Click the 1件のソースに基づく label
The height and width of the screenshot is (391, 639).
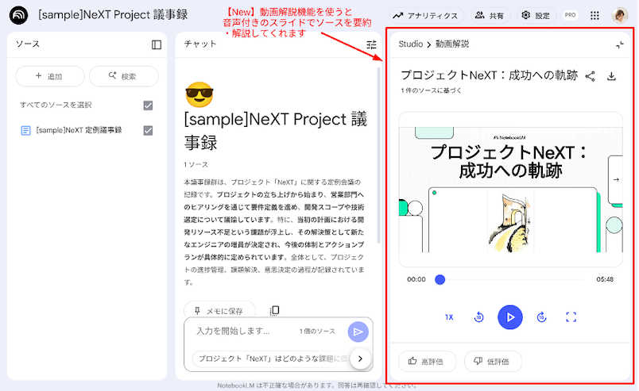pyautogui.click(x=431, y=90)
